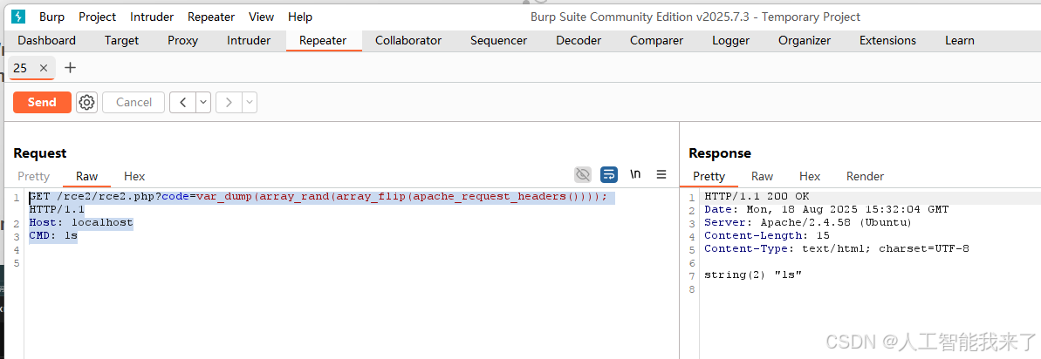Toggle show newline characters \n button
The width and height of the screenshot is (1041, 359).
coord(635,174)
